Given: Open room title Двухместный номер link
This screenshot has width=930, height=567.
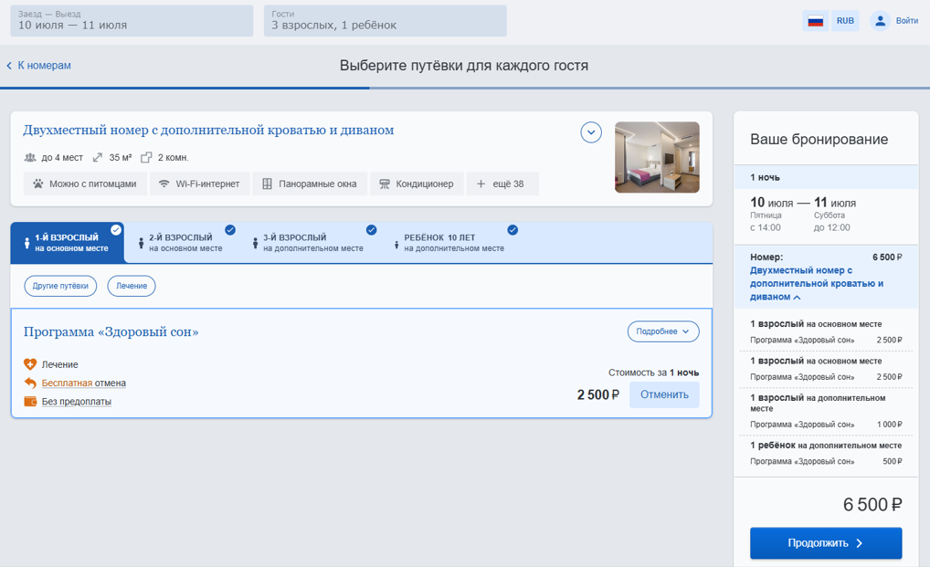Looking at the screenshot, I should [208, 131].
